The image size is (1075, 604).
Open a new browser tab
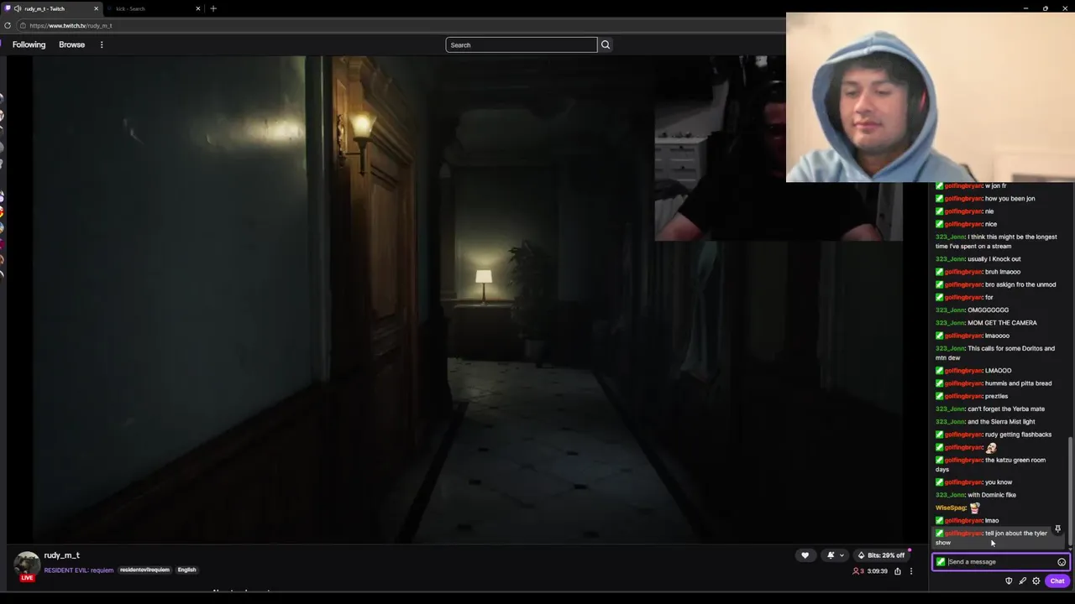(213, 8)
